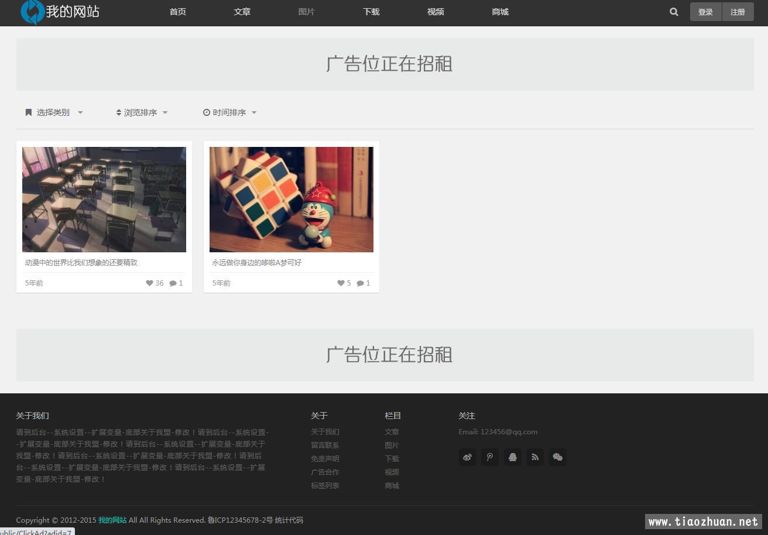Go to the 文章 nav menu item
The width and height of the screenshot is (768, 535).
tap(242, 12)
